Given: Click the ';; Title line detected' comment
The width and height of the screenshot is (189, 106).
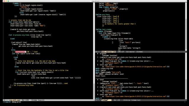Looking at the screenshot, I should [35, 61].
